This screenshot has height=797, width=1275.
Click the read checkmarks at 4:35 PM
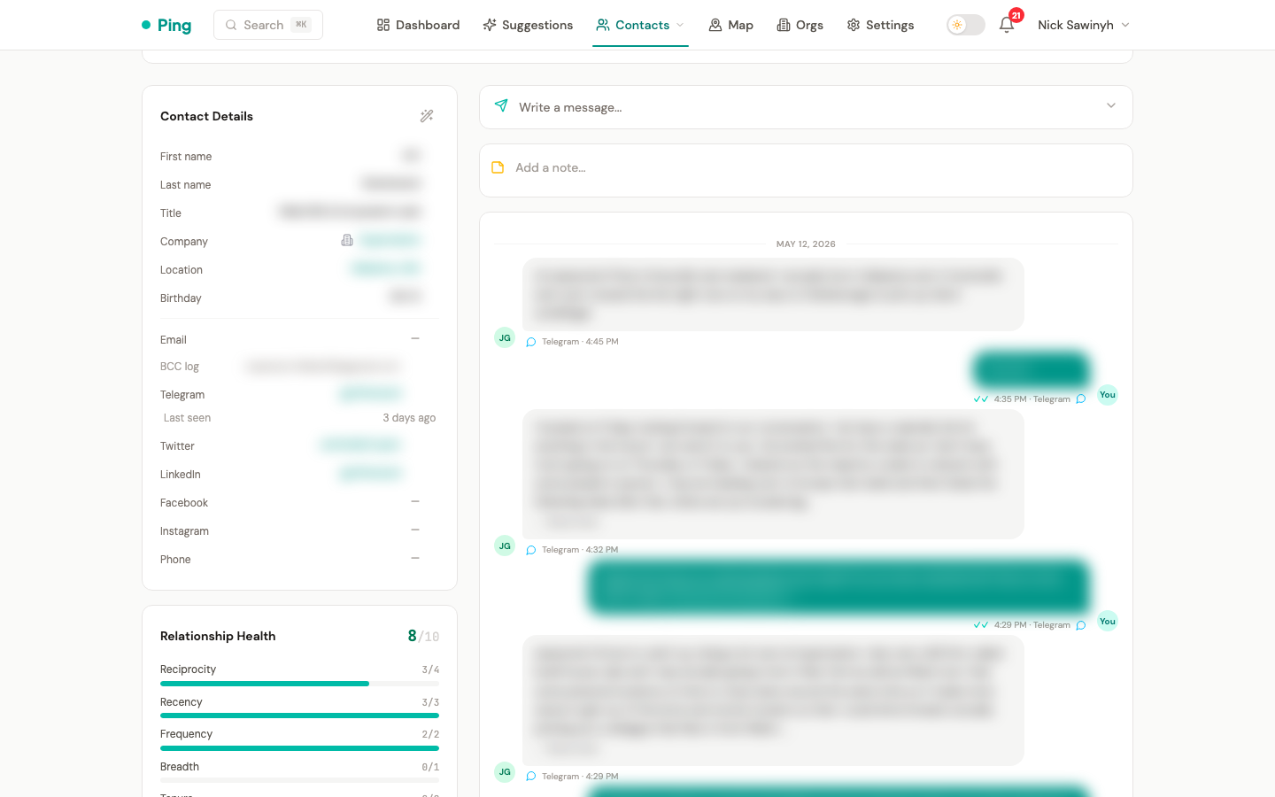click(981, 399)
